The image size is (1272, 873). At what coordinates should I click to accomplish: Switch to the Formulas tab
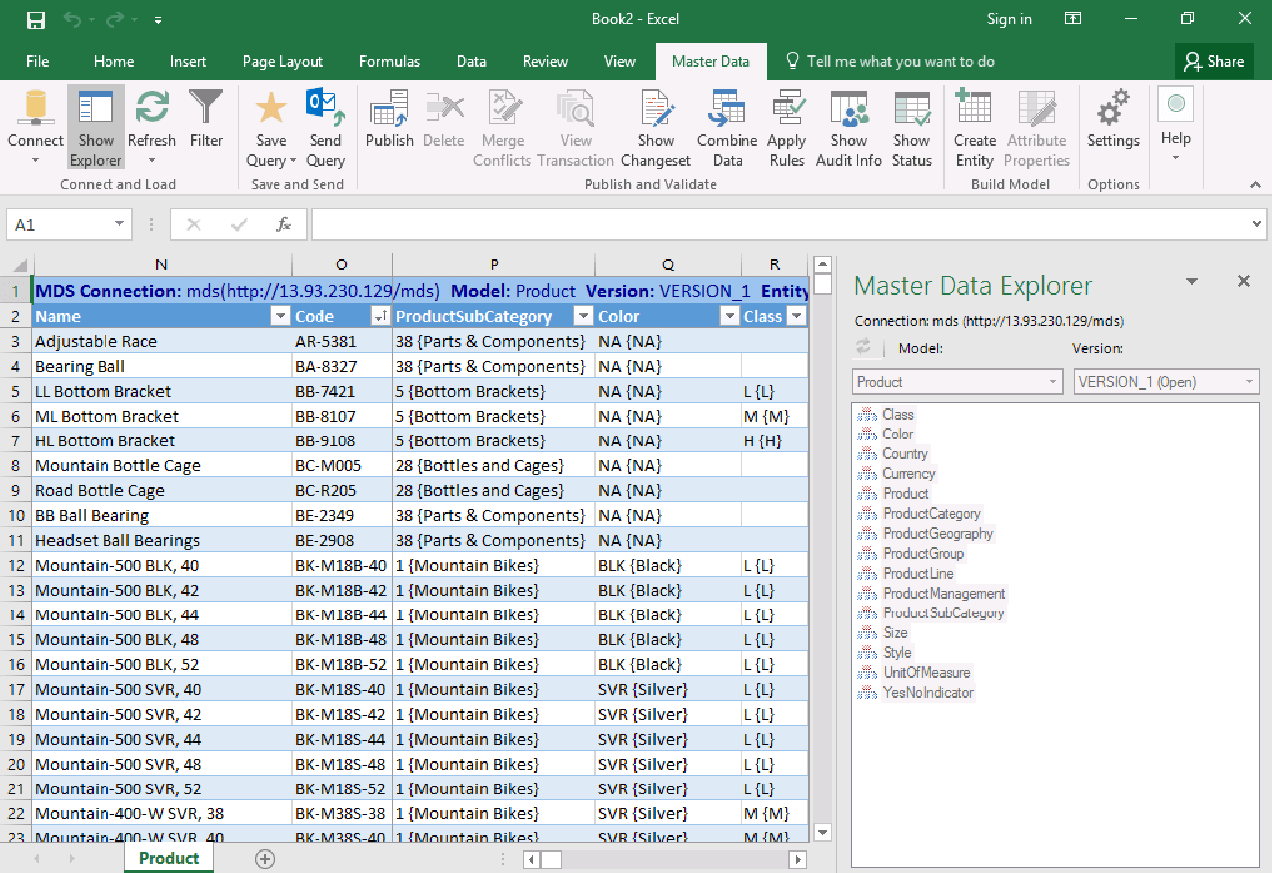(x=389, y=61)
